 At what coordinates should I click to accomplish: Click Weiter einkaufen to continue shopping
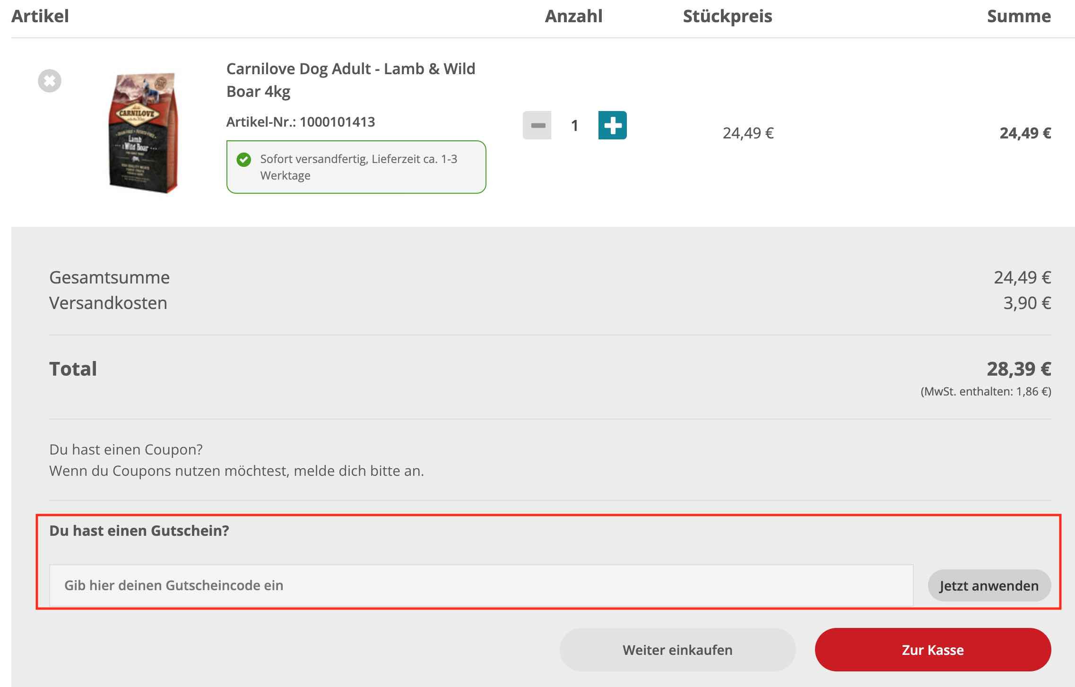pos(677,650)
